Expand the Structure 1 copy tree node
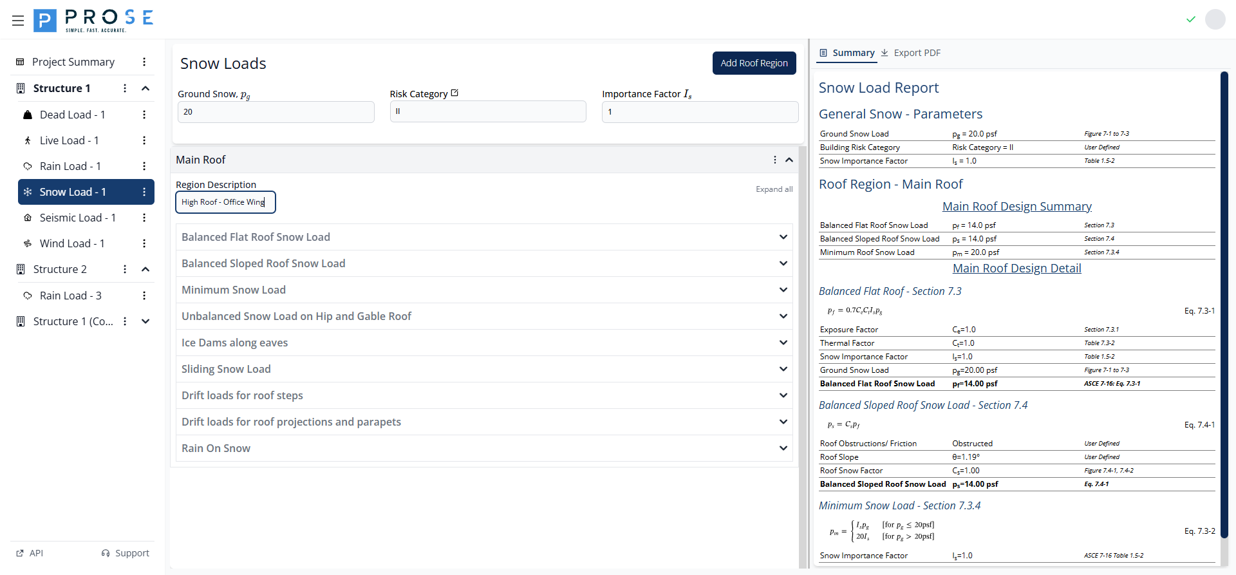Viewport: 1236px width, 575px height. click(145, 321)
